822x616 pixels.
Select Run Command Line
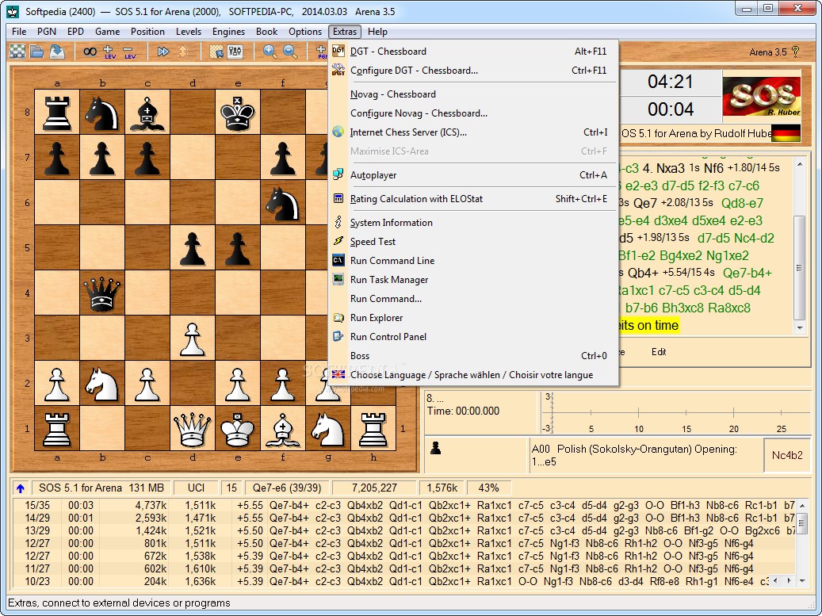473,261
